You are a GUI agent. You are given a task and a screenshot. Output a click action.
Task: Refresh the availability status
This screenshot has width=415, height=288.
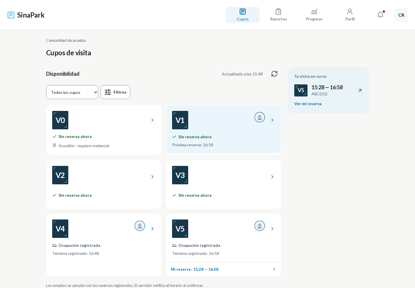pyautogui.click(x=274, y=74)
